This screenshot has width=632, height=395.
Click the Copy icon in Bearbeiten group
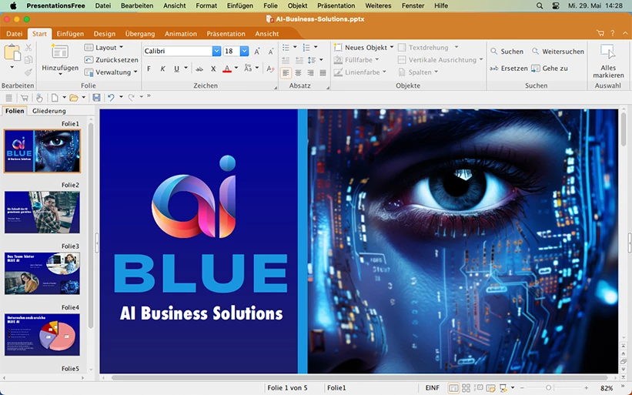click(x=28, y=59)
